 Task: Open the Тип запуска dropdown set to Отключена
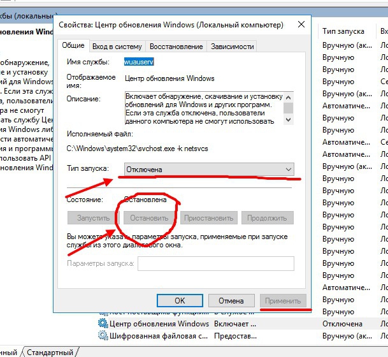coord(209,170)
